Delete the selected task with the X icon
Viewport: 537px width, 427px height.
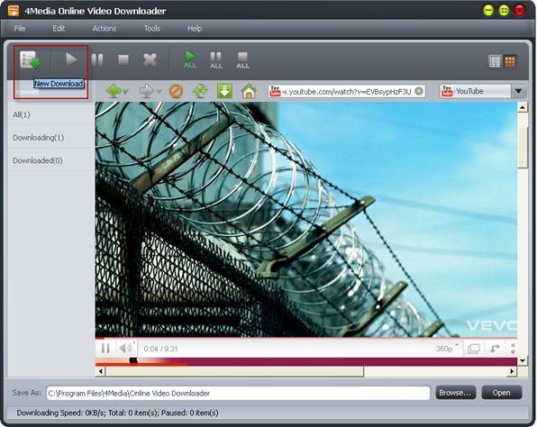150,60
